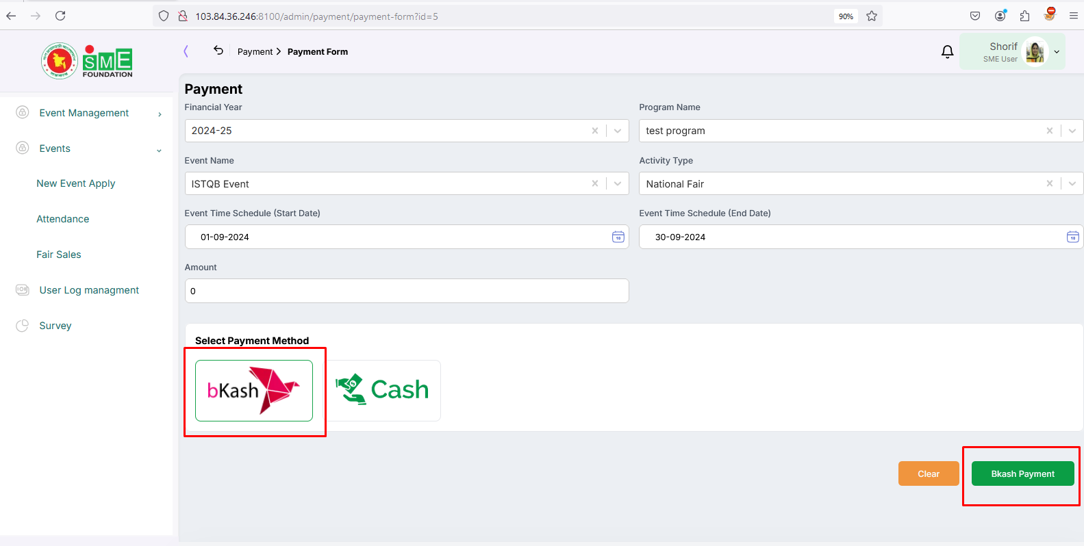This screenshot has width=1084, height=546.
Task: Click the browser back arrow
Action: pyautogui.click(x=11, y=16)
